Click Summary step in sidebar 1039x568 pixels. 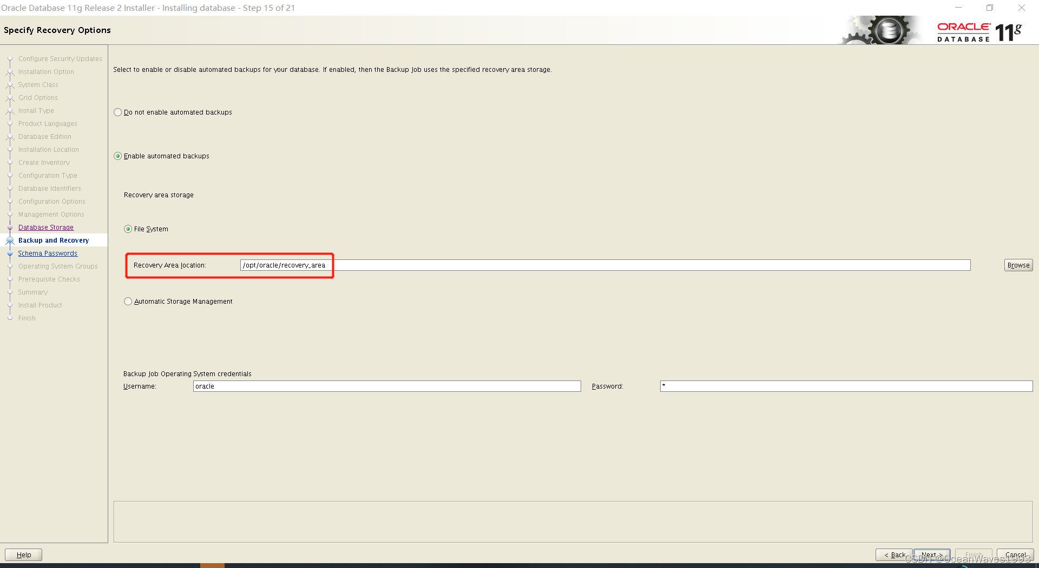coord(33,292)
